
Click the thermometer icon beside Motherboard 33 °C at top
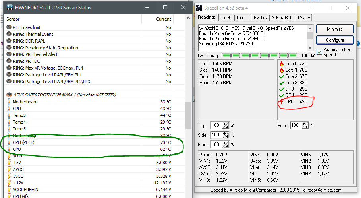click(x=9, y=101)
